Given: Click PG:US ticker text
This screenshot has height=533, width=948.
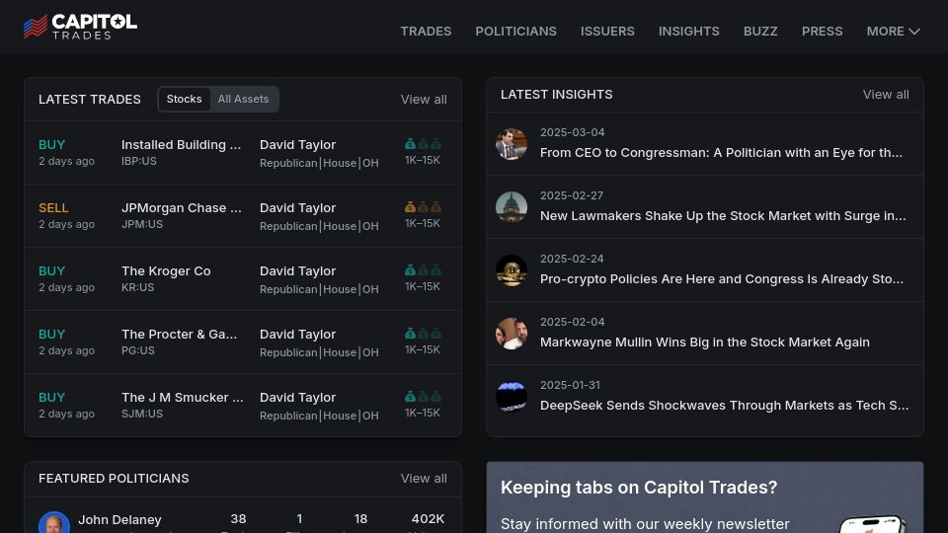Looking at the screenshot, I should (138, 350).
